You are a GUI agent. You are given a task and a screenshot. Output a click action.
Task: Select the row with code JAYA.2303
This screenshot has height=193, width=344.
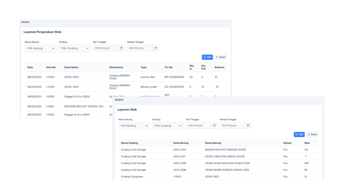(180, 150)
